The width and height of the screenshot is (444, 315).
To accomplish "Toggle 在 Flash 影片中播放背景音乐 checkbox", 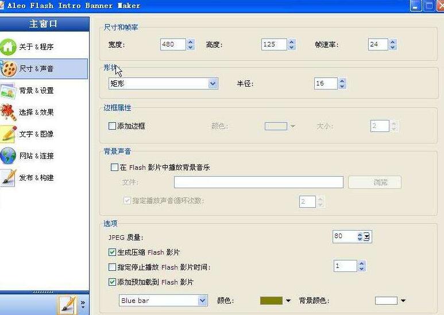I will tap(114, 167).
